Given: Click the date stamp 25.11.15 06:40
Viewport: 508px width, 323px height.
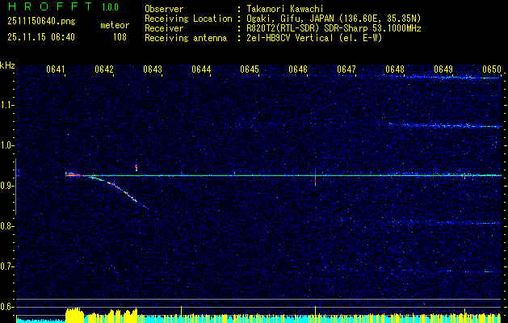Looking at the screenshot, I should pyautogui.click(x=41, y=37).
